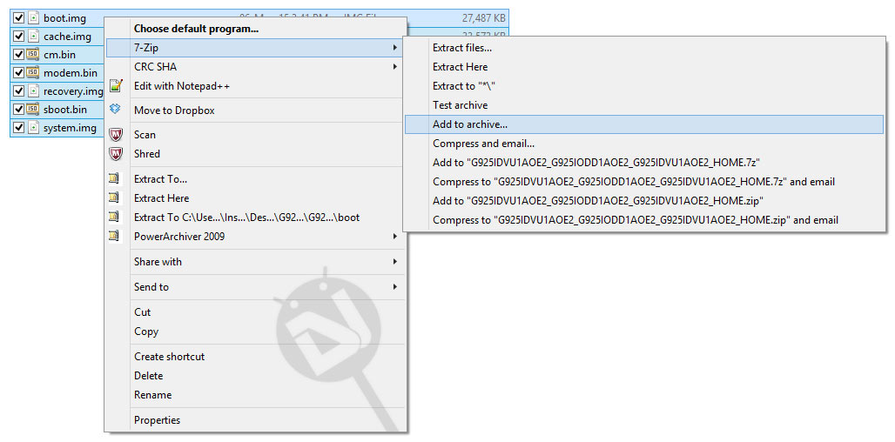Click the Dropbox icon in context menu
The image size is (895, 442).
(116, 109)
